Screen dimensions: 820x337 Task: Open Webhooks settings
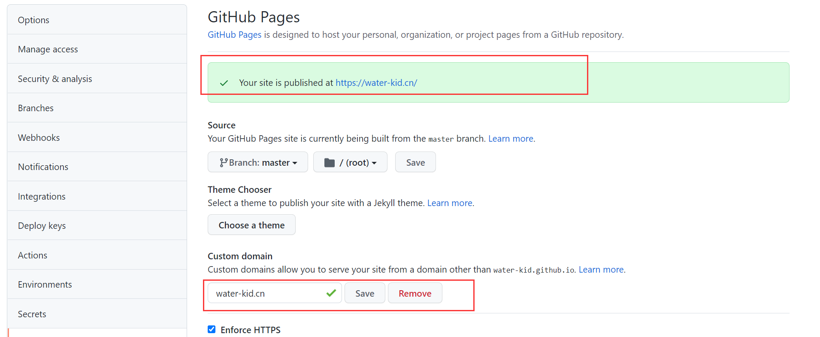tap(97, 137)
